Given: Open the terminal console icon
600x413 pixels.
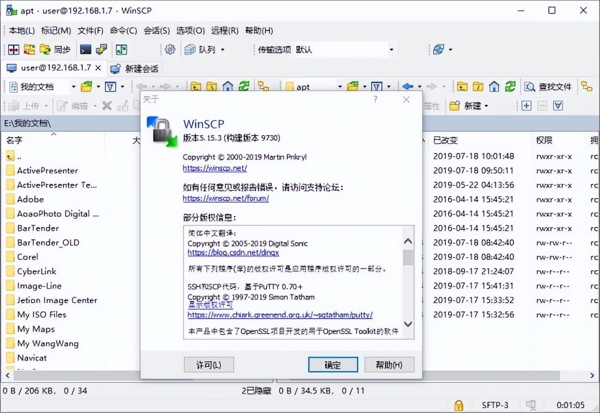Looking at the screenshot, I should click(85, 49).
